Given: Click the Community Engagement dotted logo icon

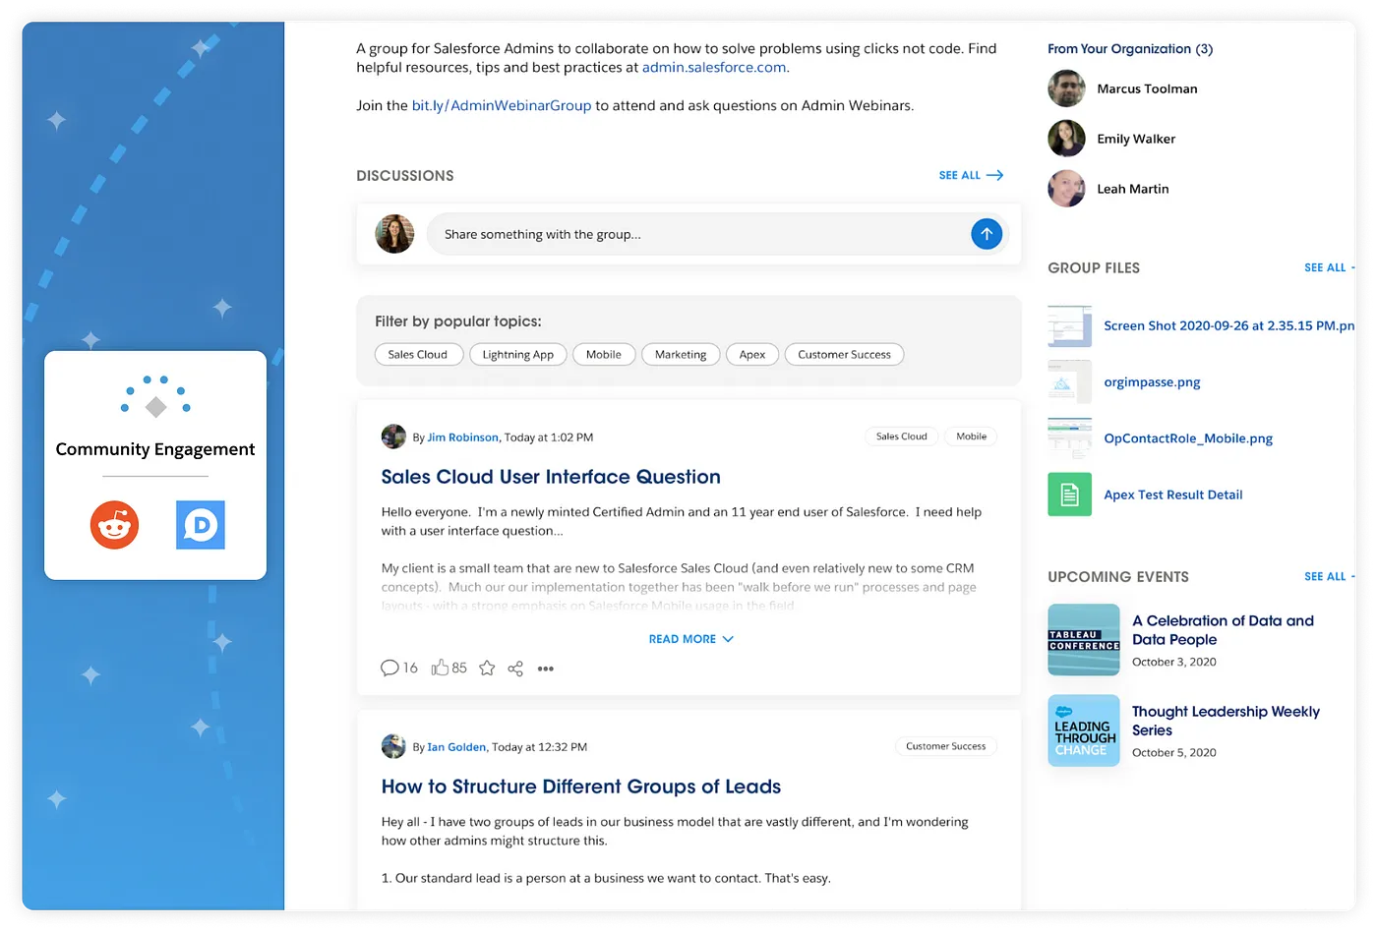Looking at the screenshot, I should click(x=155, y=395).
